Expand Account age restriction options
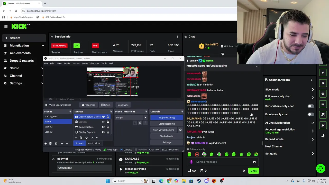329x185 pixels. coord(313,131)
